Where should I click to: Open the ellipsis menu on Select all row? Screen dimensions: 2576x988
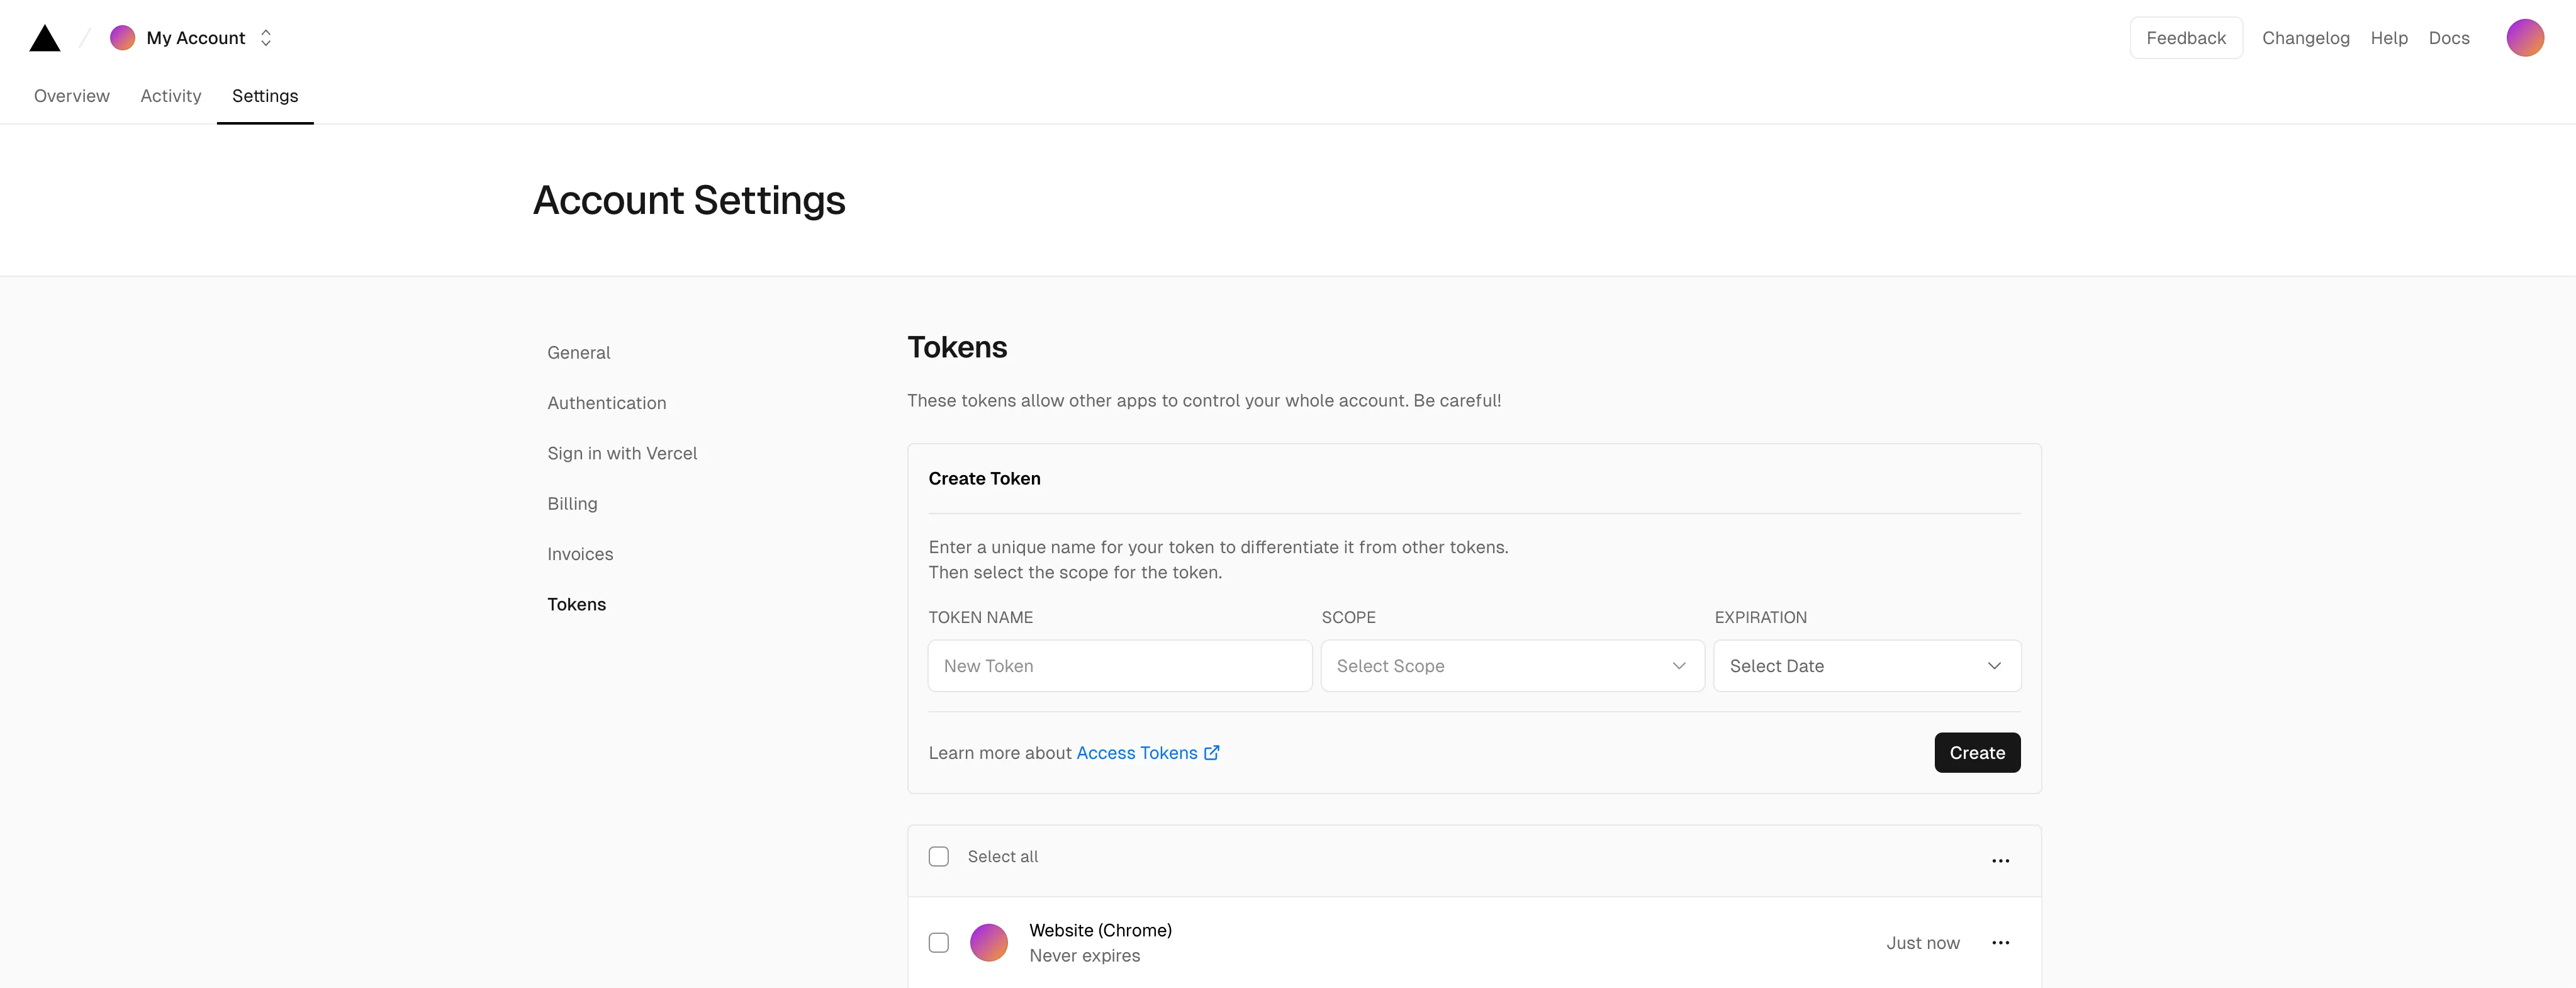(2001, 860)
